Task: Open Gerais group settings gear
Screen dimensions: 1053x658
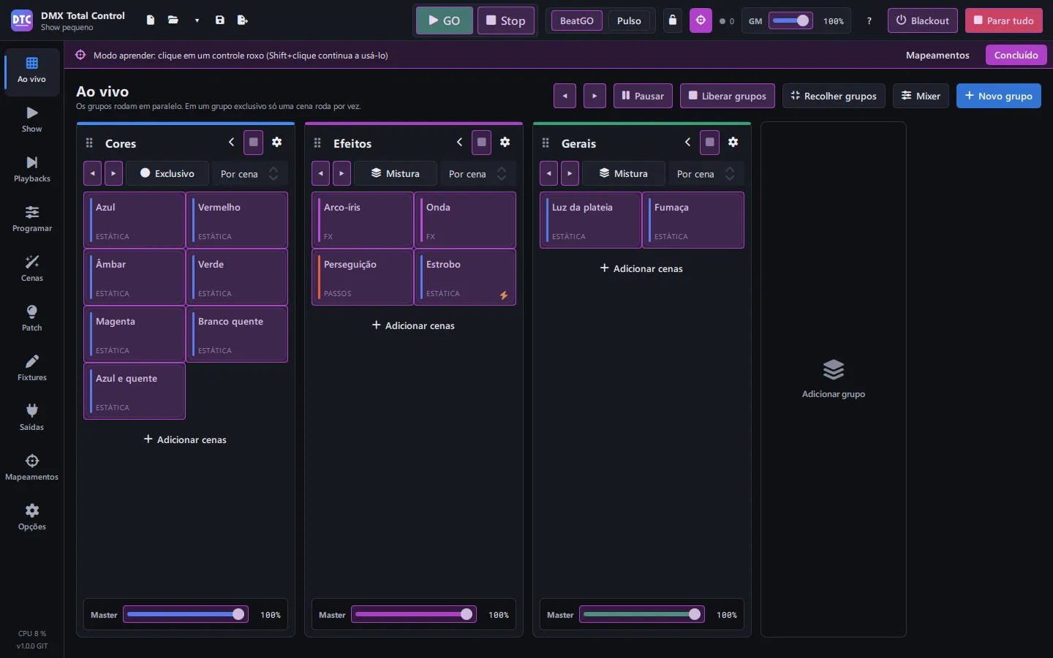Action: (733, 143)
